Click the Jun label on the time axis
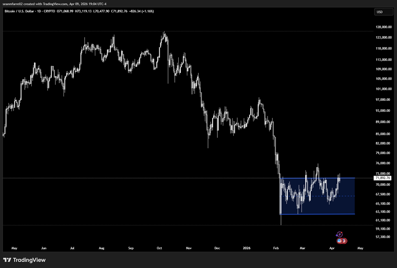The image size is (397, 268). coord(44,248)
